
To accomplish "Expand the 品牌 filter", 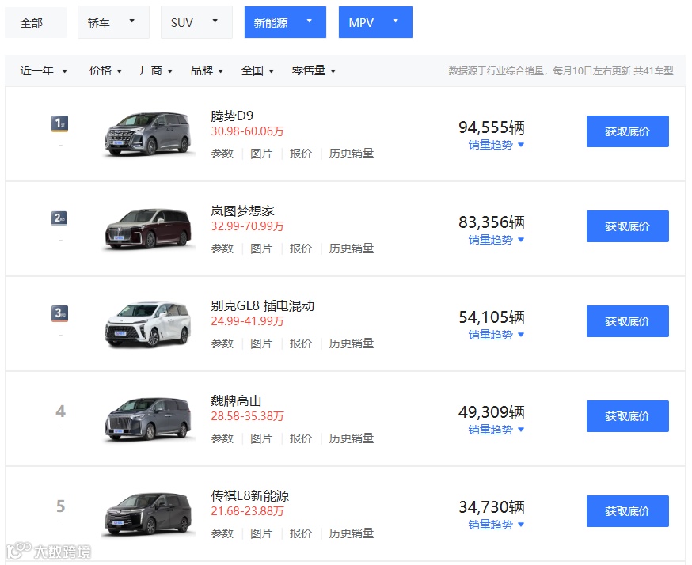I will click(x=207, y=70).
